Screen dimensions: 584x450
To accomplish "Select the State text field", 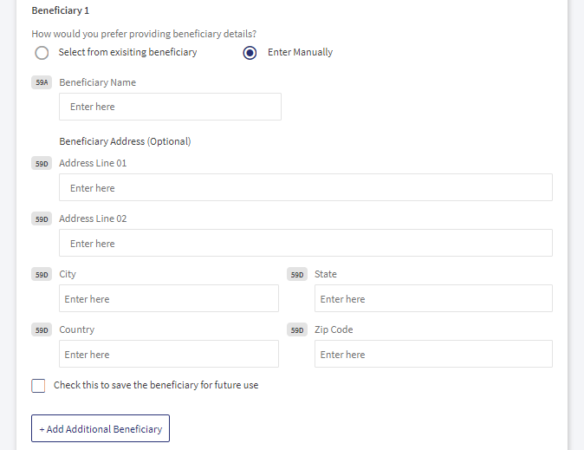I will click(433, 298).
